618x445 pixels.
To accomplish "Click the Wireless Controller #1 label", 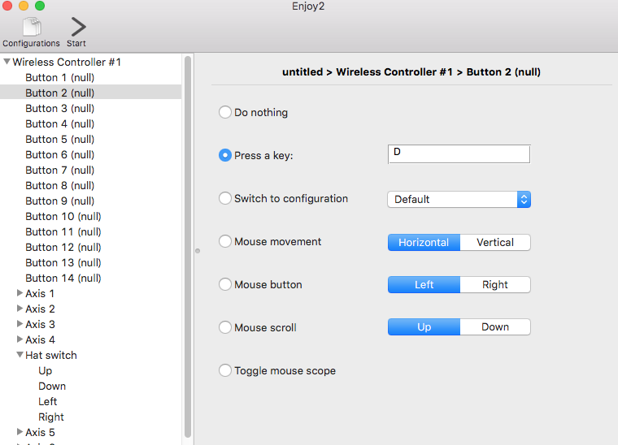I will click(x=67, y=63).
